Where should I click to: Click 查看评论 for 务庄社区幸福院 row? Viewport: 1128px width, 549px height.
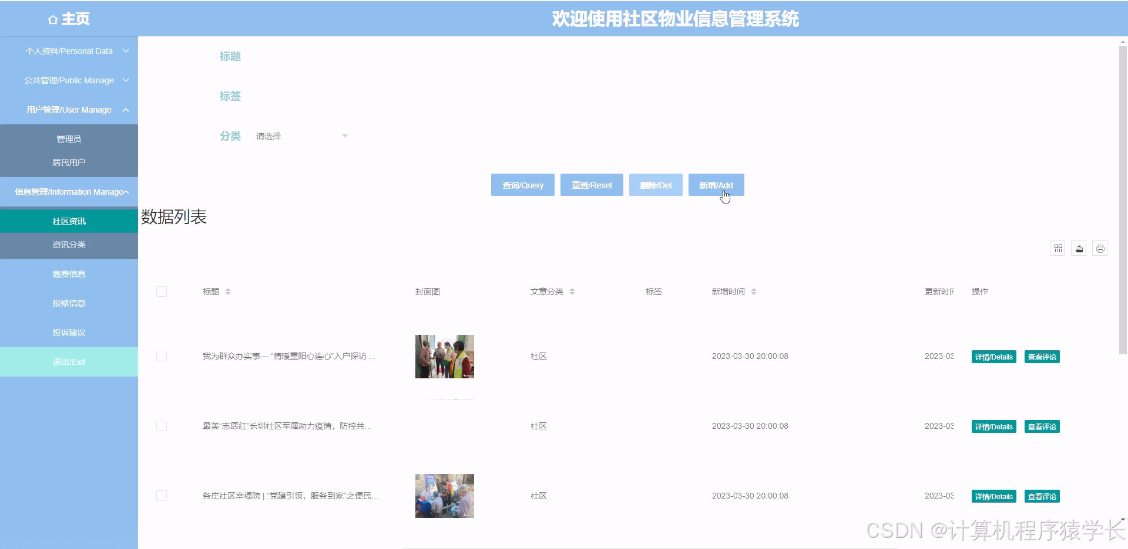(1042, 496)
